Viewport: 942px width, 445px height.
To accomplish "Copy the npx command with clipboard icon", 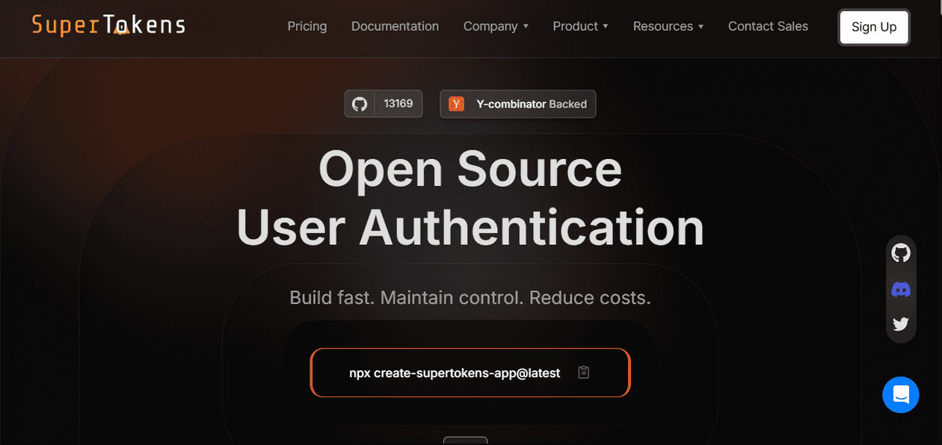I will pyautogui.click(x=584, y=372).
